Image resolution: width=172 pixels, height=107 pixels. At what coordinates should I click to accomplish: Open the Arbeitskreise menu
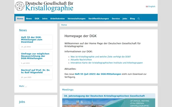[x=58, y=19]
